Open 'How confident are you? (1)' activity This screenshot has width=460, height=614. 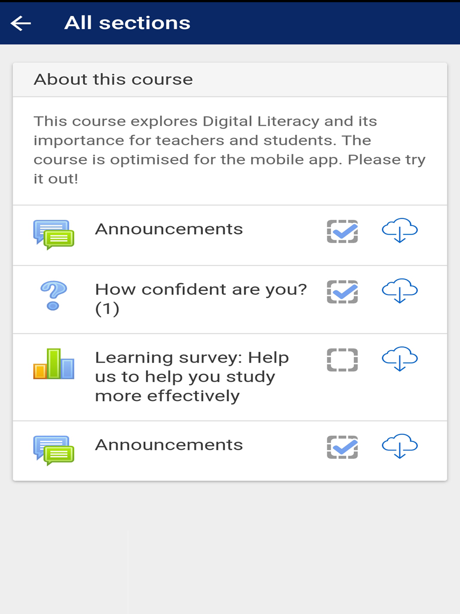(x=201, y=299)
